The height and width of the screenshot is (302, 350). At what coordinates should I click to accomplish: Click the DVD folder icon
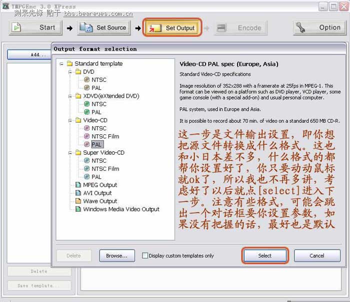coord(78,72)
